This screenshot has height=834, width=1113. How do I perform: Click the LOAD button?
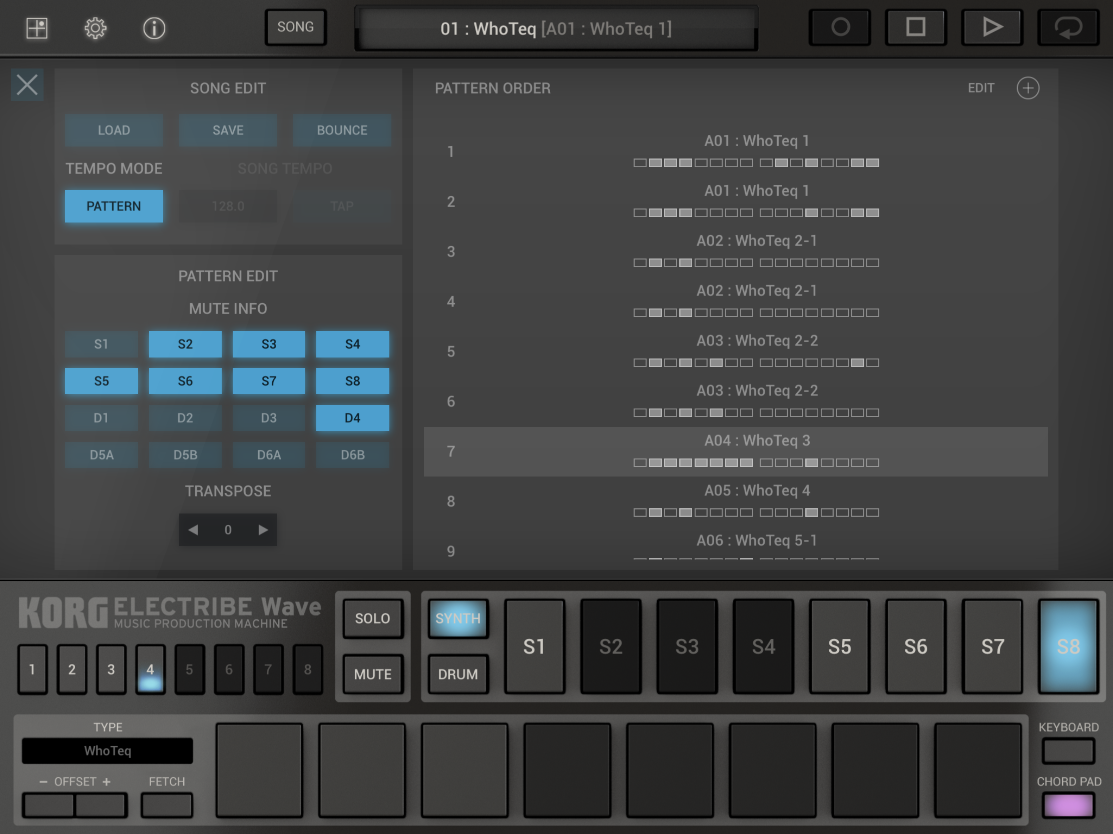[x=114, y=130]
